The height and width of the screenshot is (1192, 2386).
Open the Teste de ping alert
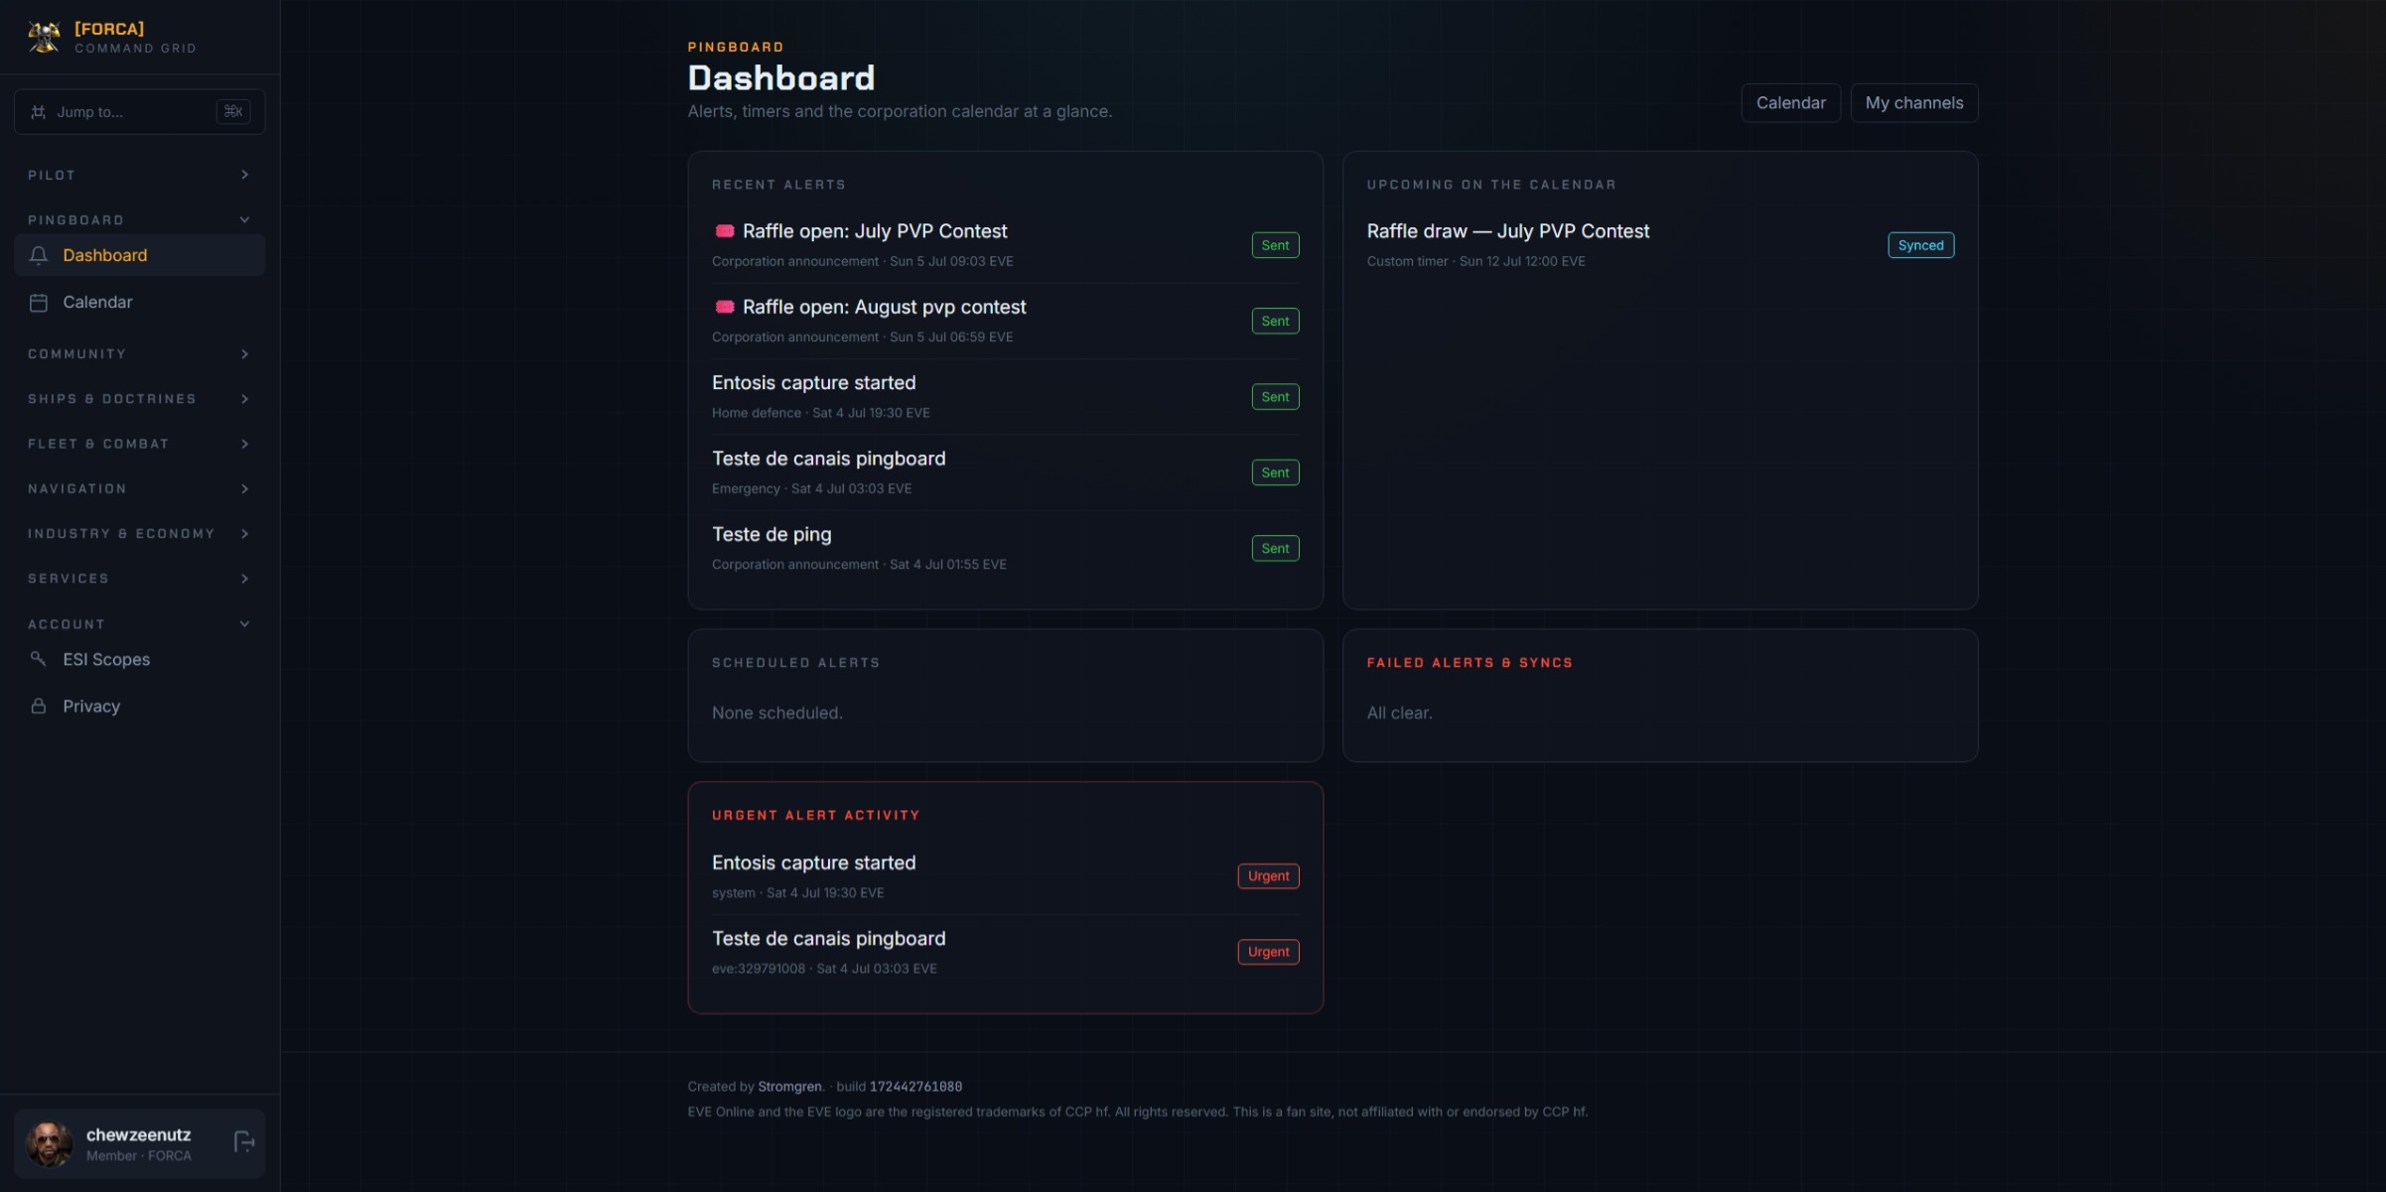pyautogui.click(x=772, y=534)
